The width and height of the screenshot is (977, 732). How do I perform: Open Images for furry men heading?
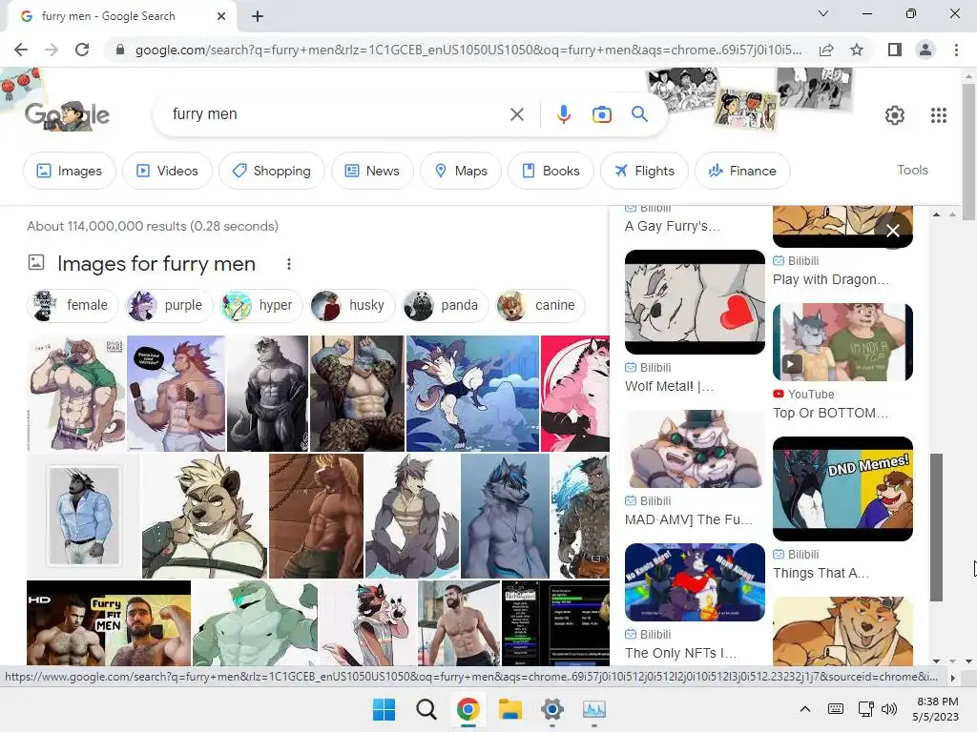click(x=156, y=264)
